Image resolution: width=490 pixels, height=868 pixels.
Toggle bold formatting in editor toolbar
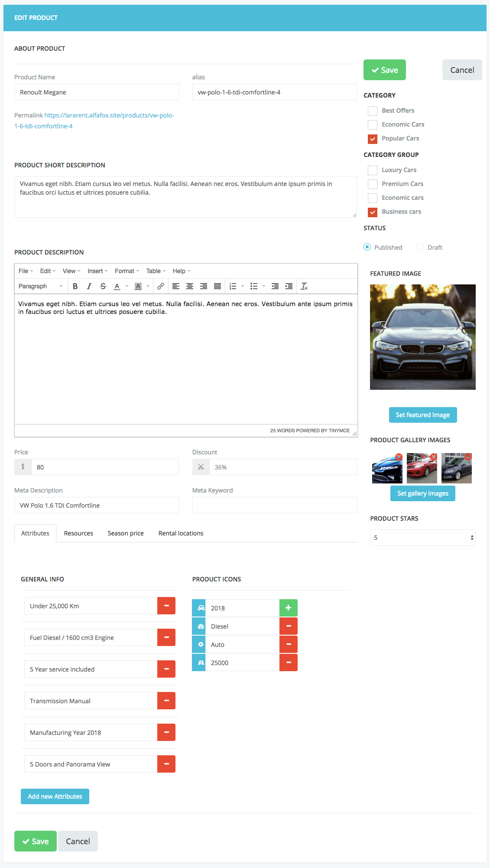[x=75, y=286]
